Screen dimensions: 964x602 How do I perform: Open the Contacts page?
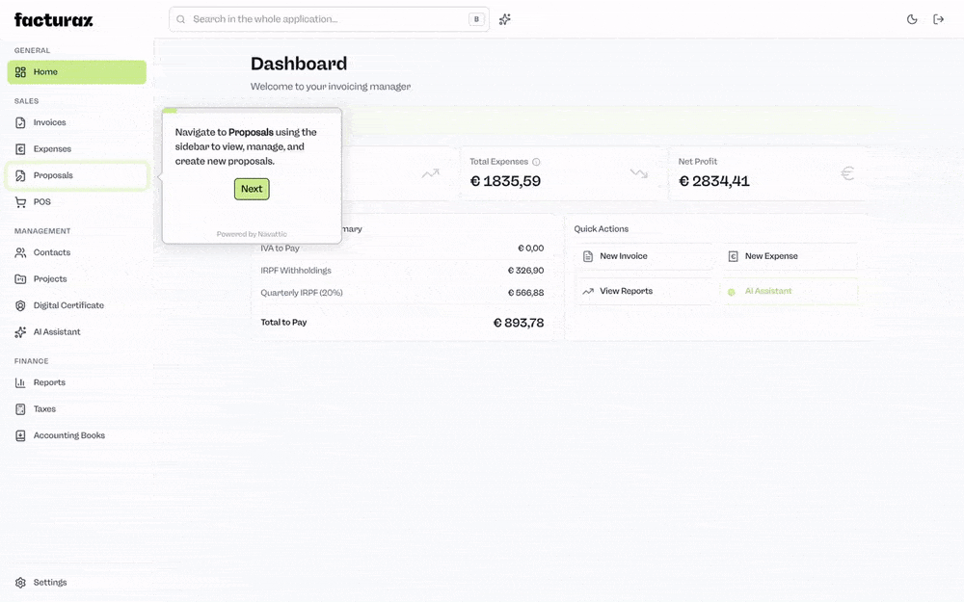click(x=77, y=252)
